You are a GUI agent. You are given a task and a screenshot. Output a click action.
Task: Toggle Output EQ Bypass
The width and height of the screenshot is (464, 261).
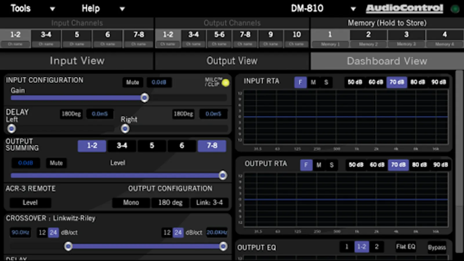point(437,247)
